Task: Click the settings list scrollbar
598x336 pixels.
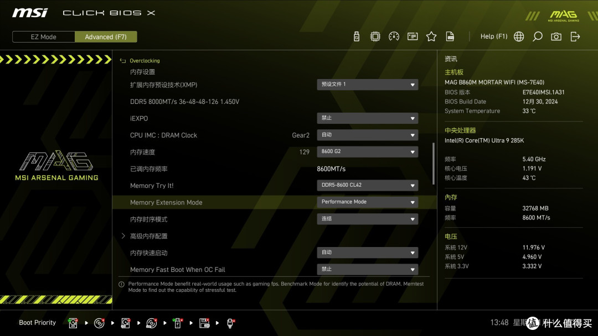Action: click(433, 164)
